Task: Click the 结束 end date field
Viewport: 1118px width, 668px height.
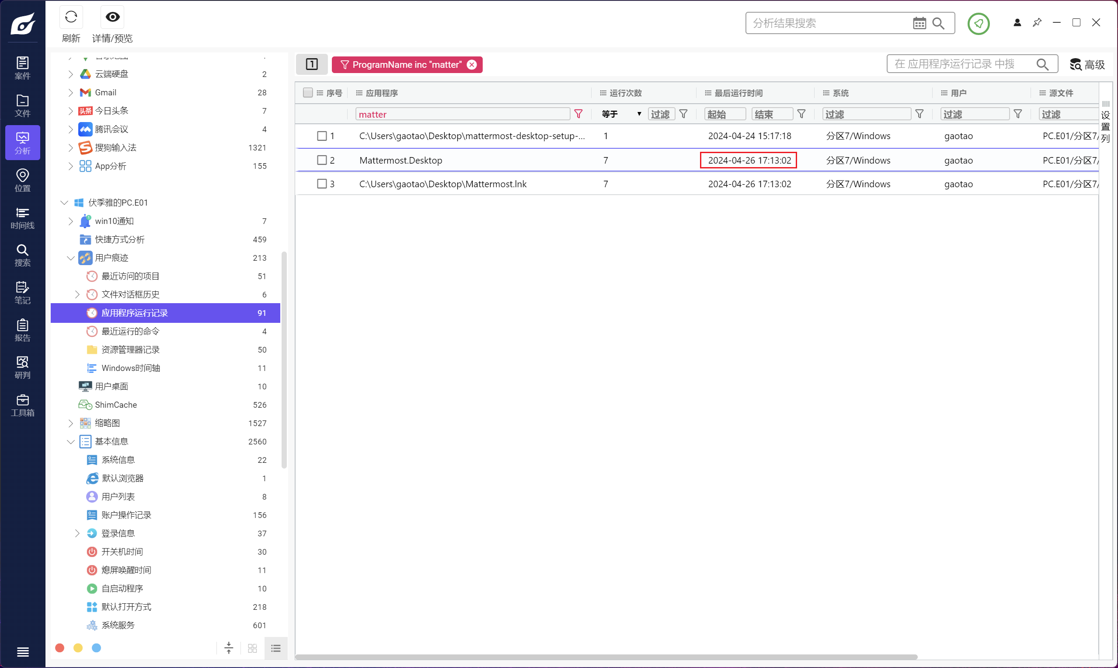Action: coord(772,114)
